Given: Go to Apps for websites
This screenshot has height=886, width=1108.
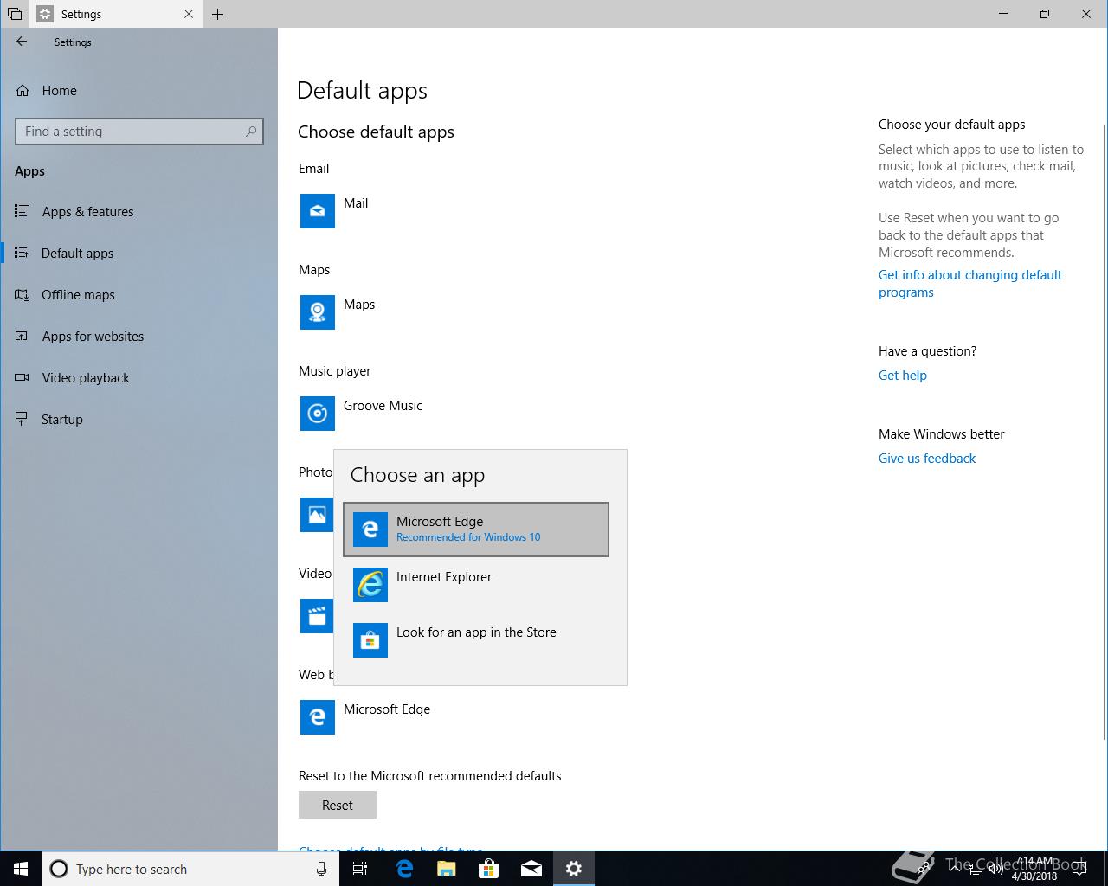Looking at the screenshot, I should pos(93,337).
